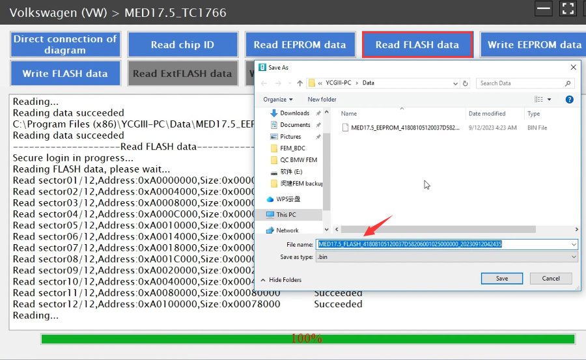Select Documents in navigation pane
This screenshot has height=360, width=586.
pos(295,125)
